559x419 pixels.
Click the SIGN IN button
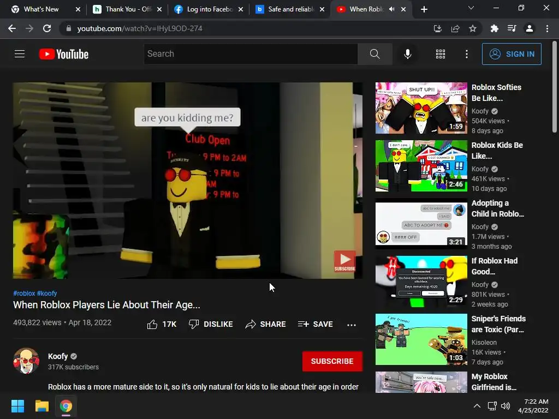512,54
